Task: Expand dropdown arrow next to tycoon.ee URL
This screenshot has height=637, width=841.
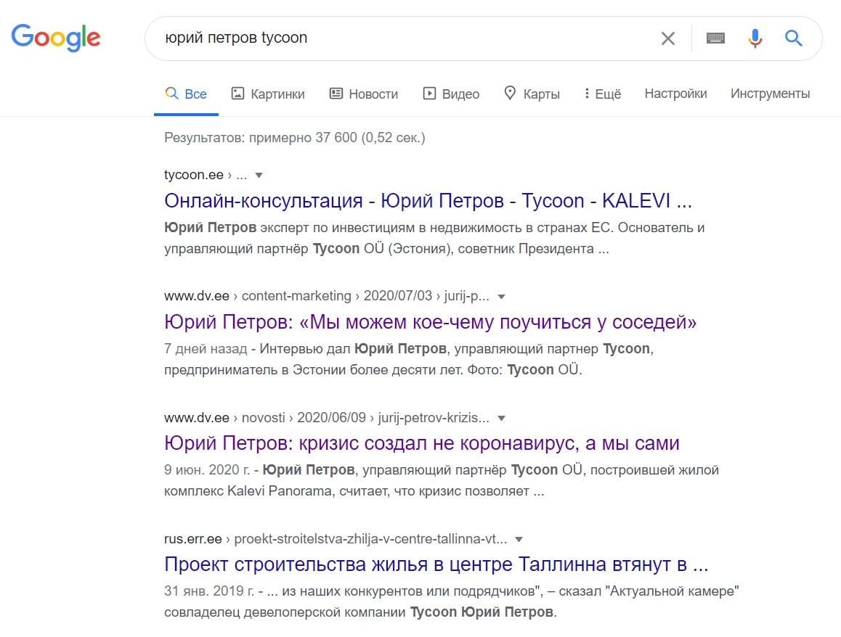Action: 259,176
